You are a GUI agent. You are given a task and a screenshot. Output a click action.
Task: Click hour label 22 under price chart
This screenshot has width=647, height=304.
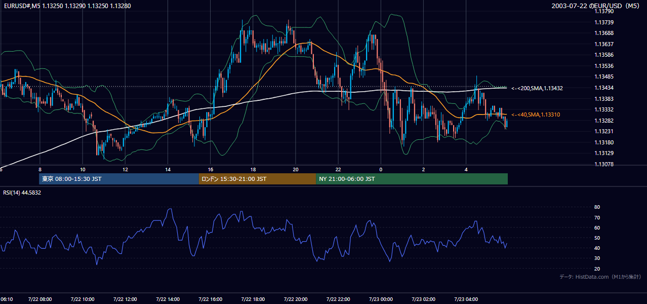pos(338,169)
